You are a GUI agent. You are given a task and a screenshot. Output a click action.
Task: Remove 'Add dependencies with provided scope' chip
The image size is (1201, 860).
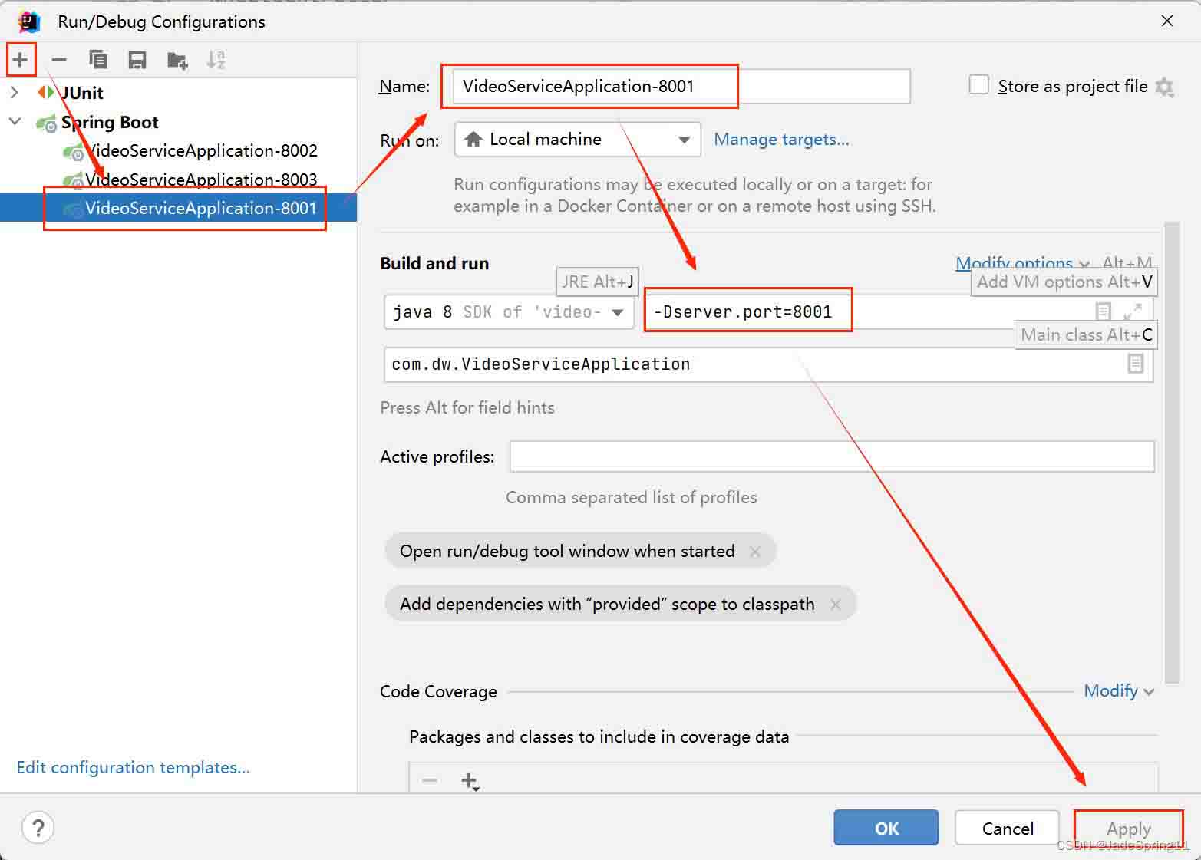pyautogui.click(x=836, y=605)
